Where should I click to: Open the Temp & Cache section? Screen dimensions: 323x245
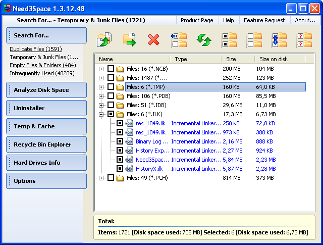click(46, 126)
